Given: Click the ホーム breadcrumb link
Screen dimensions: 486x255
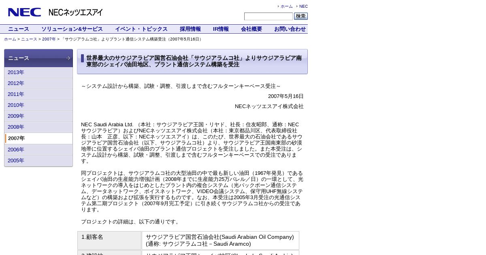Looking at the screenshot, I should (10, 39).
